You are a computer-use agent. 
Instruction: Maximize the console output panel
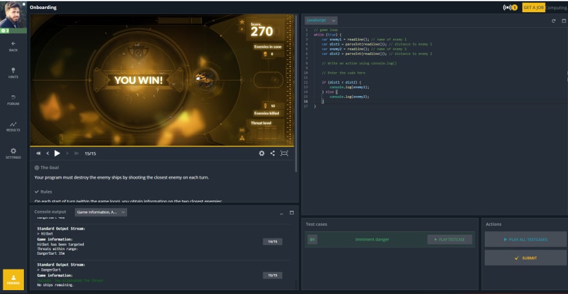[x=292, y=213]
